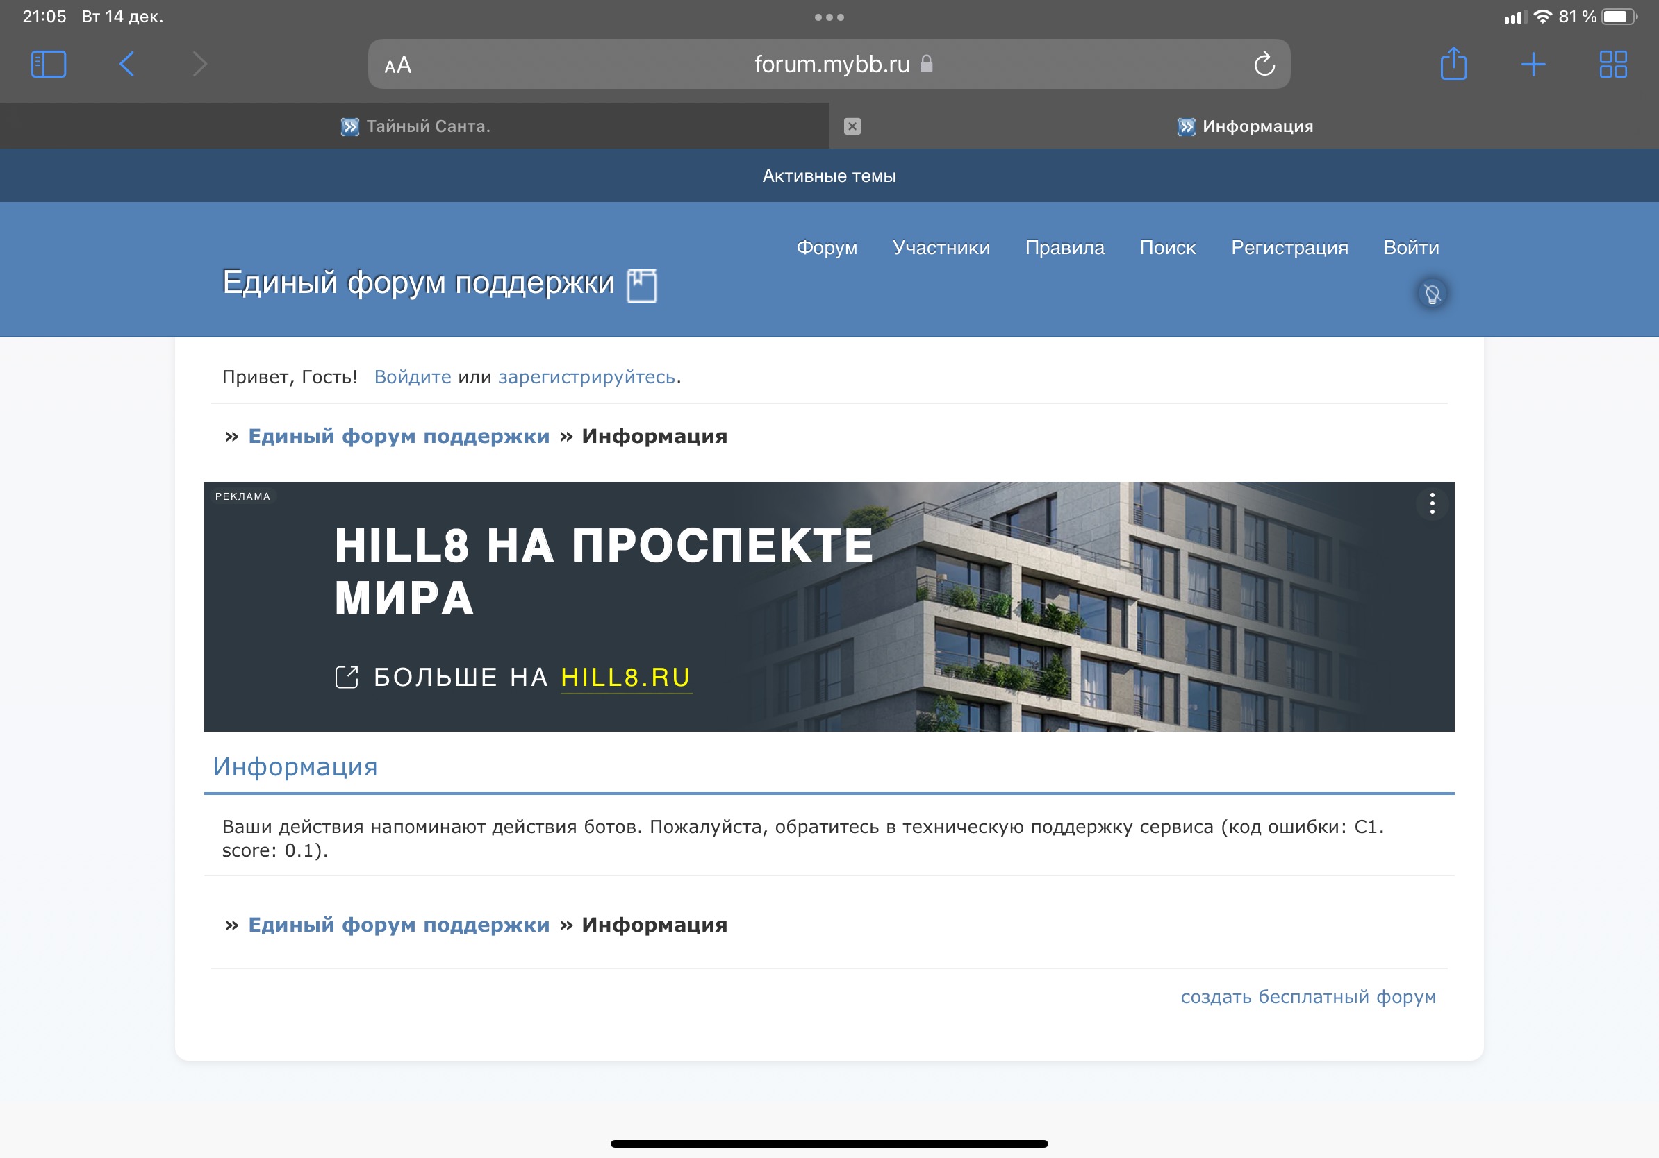Image resolution: width=1659 pixels, height=1158 pixels.
Task: Close the Информация tab
Action: (x=852, y=126)
